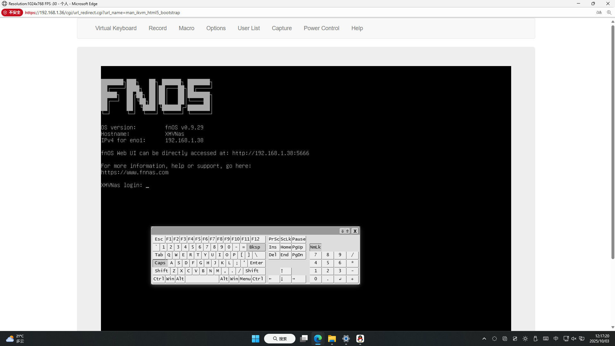Open the browser zoom magnifier icon
The height and width of the screenshot is (346, 615).
(x=609, y=13)
